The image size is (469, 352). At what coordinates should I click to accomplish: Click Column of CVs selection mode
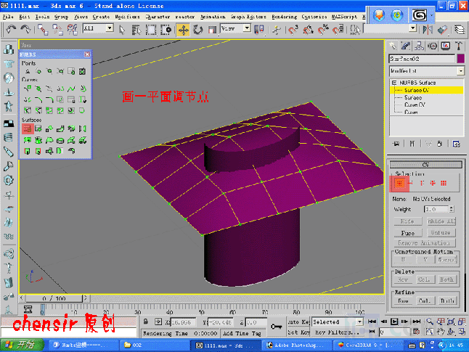[422, 183]
